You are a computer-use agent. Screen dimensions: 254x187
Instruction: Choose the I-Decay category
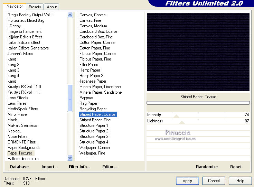click(14, 26)
